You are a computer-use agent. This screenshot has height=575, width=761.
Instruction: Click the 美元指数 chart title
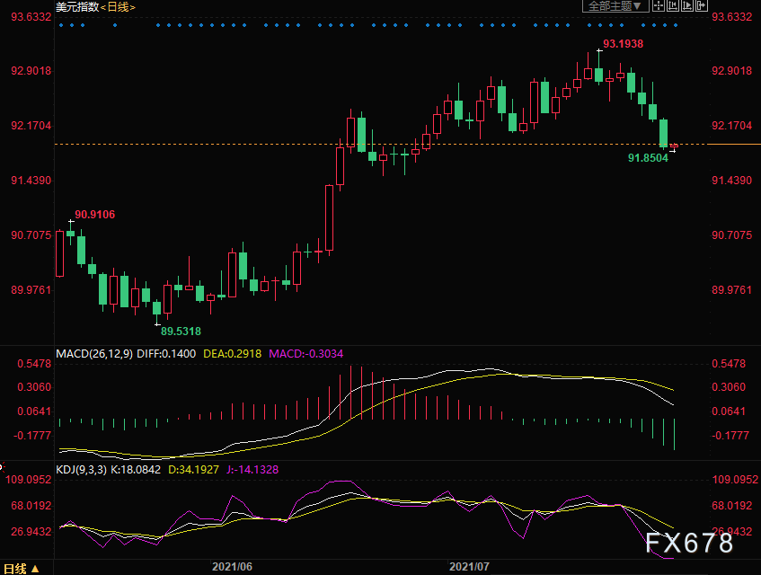77,7
